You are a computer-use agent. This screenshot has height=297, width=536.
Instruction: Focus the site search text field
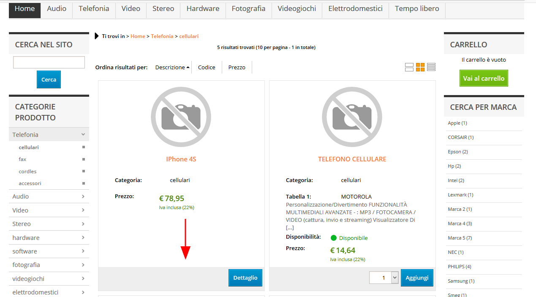point(49,62)
